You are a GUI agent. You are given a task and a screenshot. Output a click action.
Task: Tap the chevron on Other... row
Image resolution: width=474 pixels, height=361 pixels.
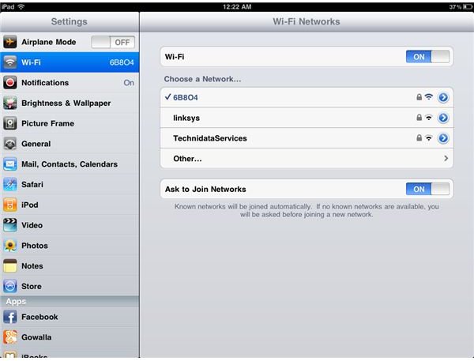pyautogui.click(x=446, y=159)
